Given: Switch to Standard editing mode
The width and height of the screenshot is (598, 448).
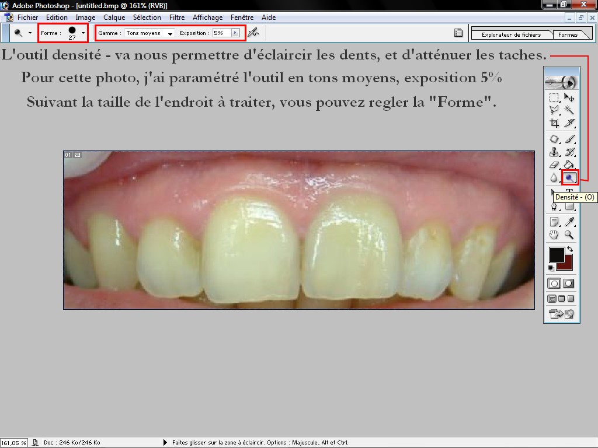Looking at the screenshot, I should [554, 283].
